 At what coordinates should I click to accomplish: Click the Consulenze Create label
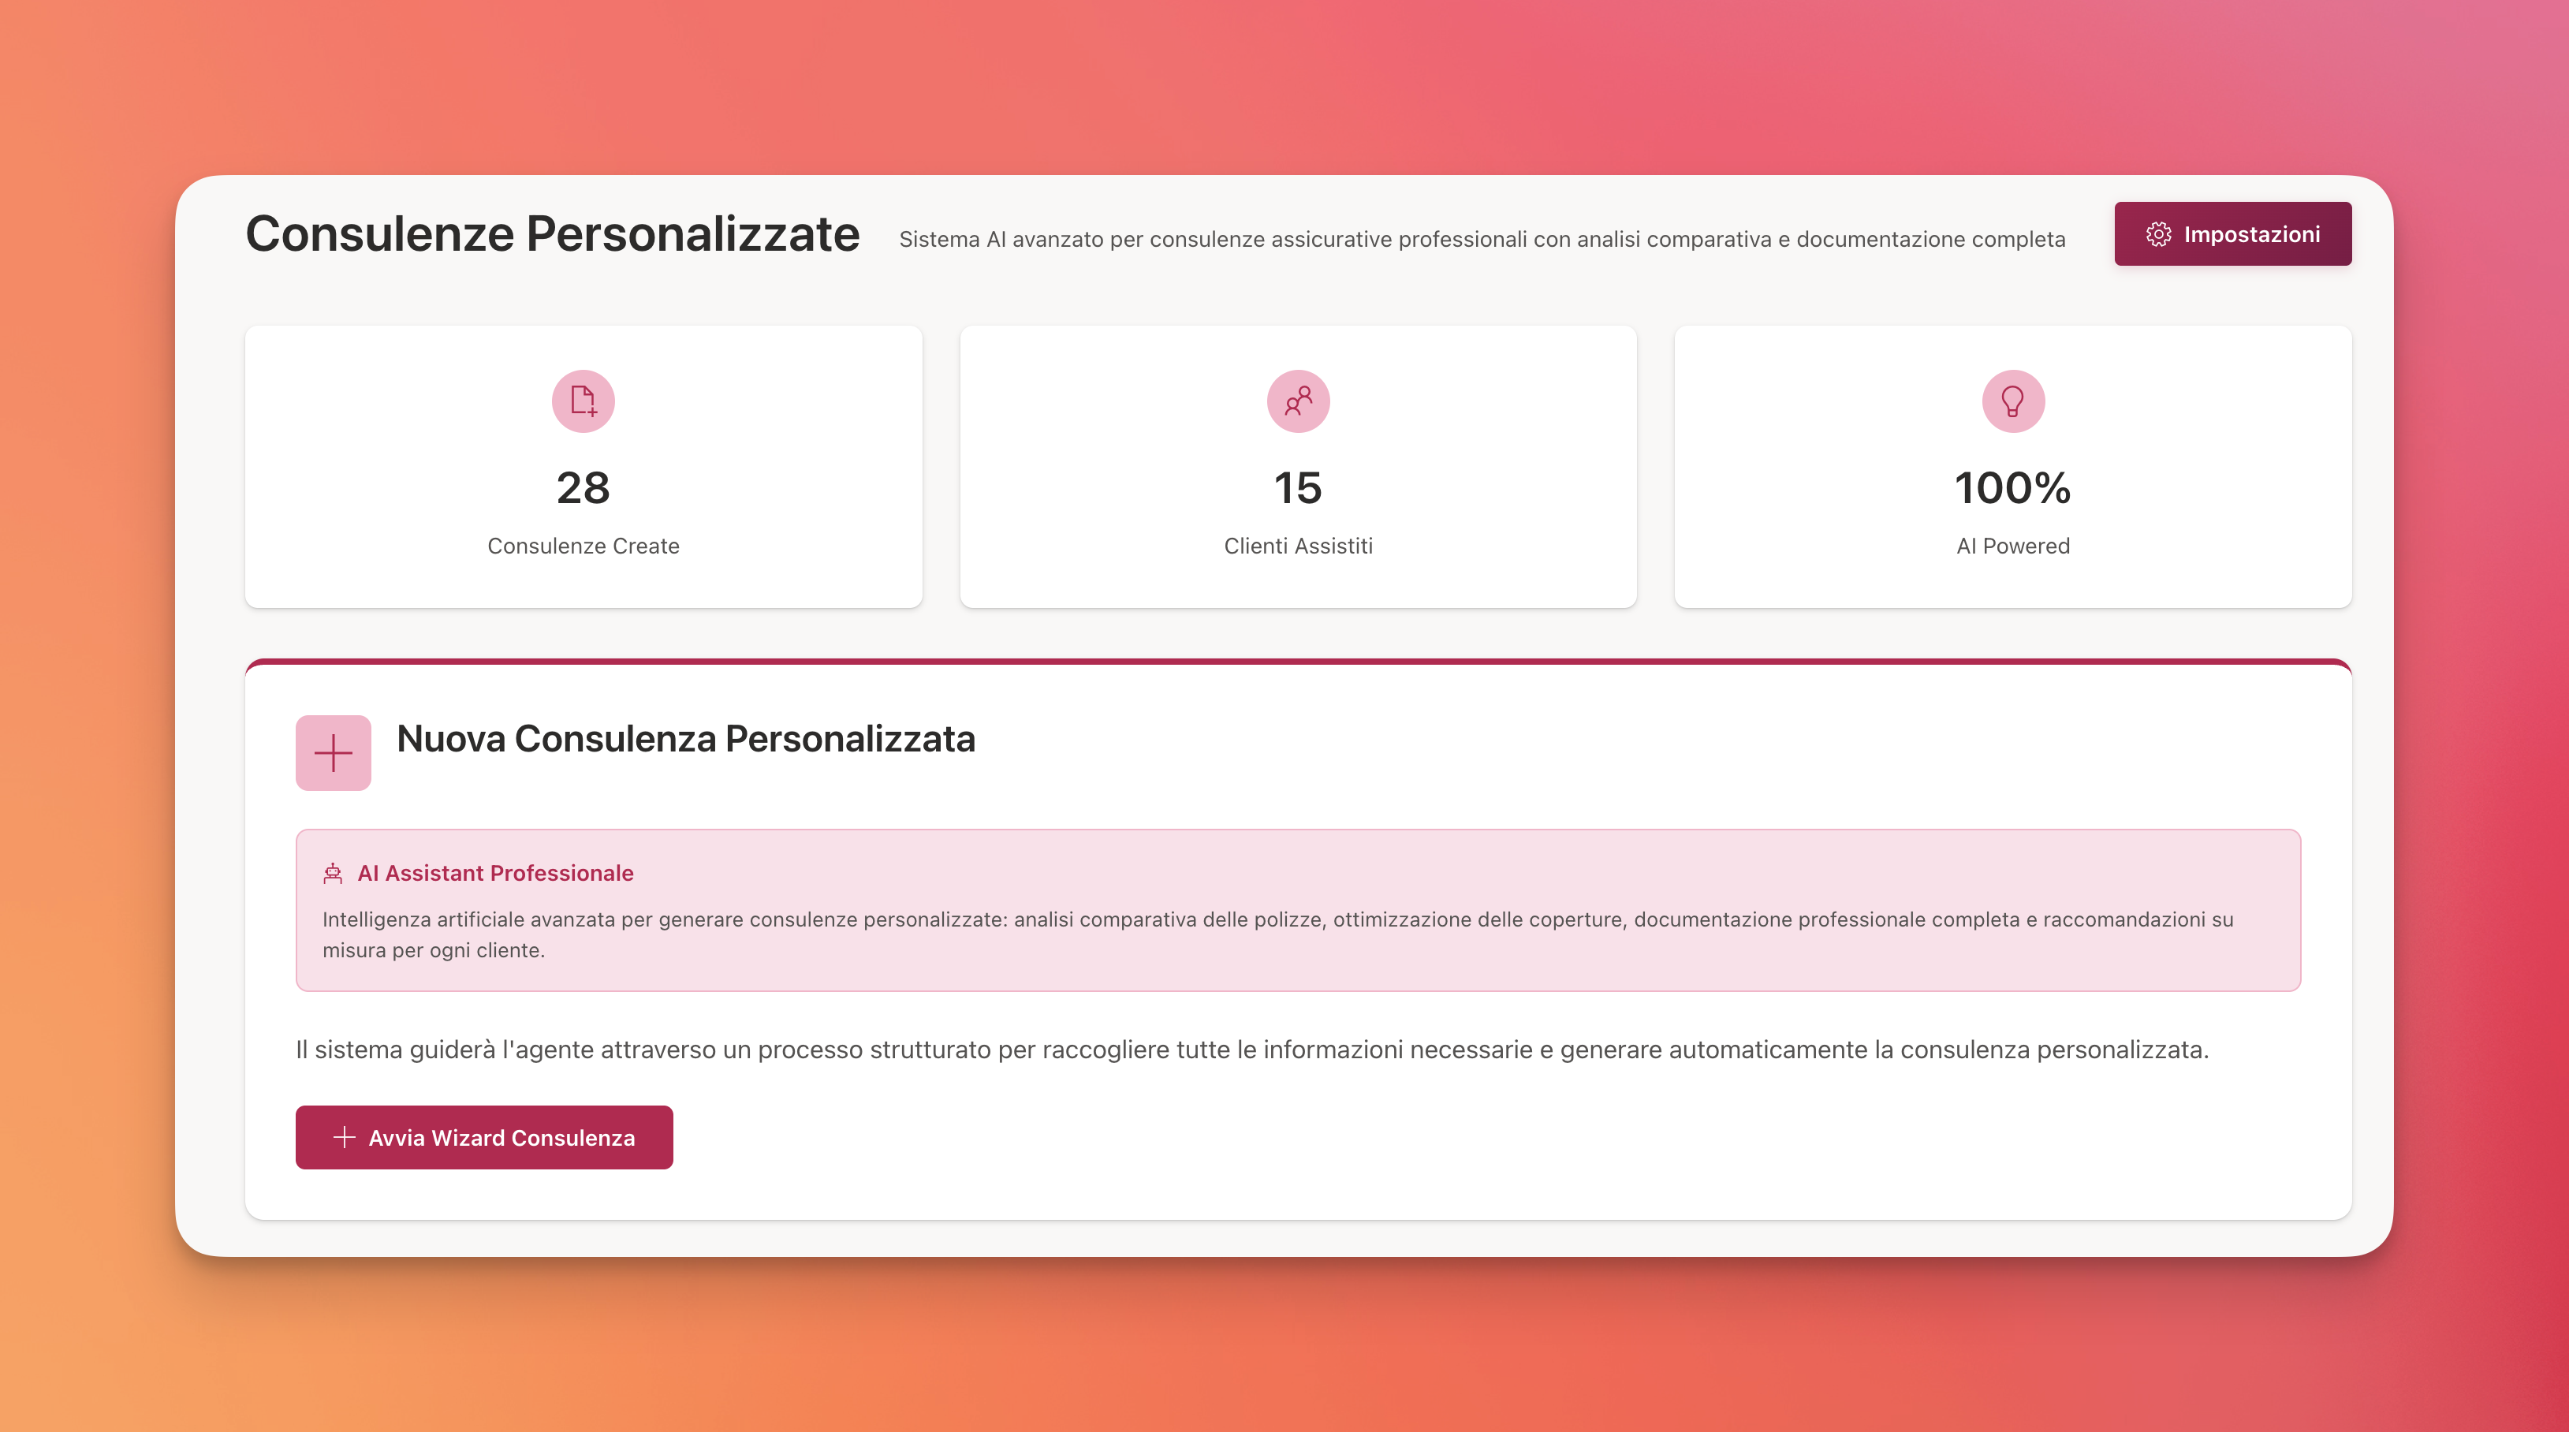pyautogui.click(x=584, y=546)
